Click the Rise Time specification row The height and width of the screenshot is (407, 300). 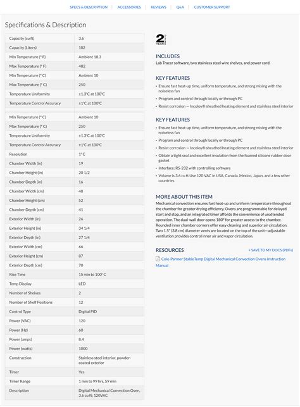click(x=75, y=275)
